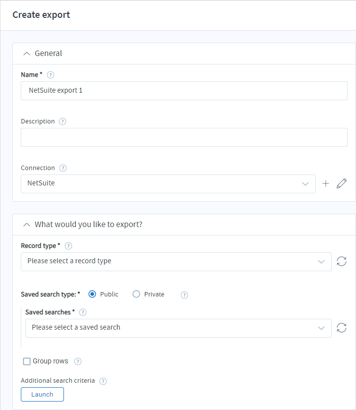This screenshot has height=410, width=356.
Task: Launch the additional search criteria editor
Action: (42, 394)
